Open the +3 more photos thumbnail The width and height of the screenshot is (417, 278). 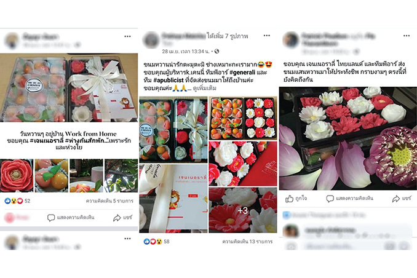point(243,210)
